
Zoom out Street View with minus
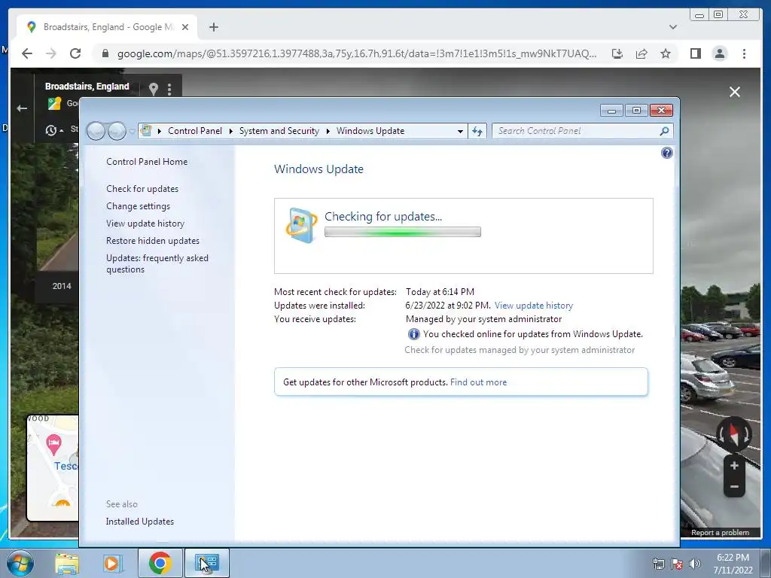coord(734,487)
